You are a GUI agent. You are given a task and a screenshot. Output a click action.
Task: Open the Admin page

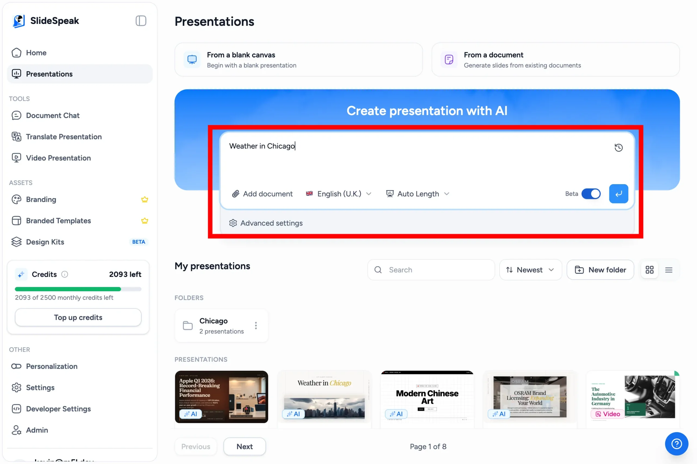tap(80, 430)
